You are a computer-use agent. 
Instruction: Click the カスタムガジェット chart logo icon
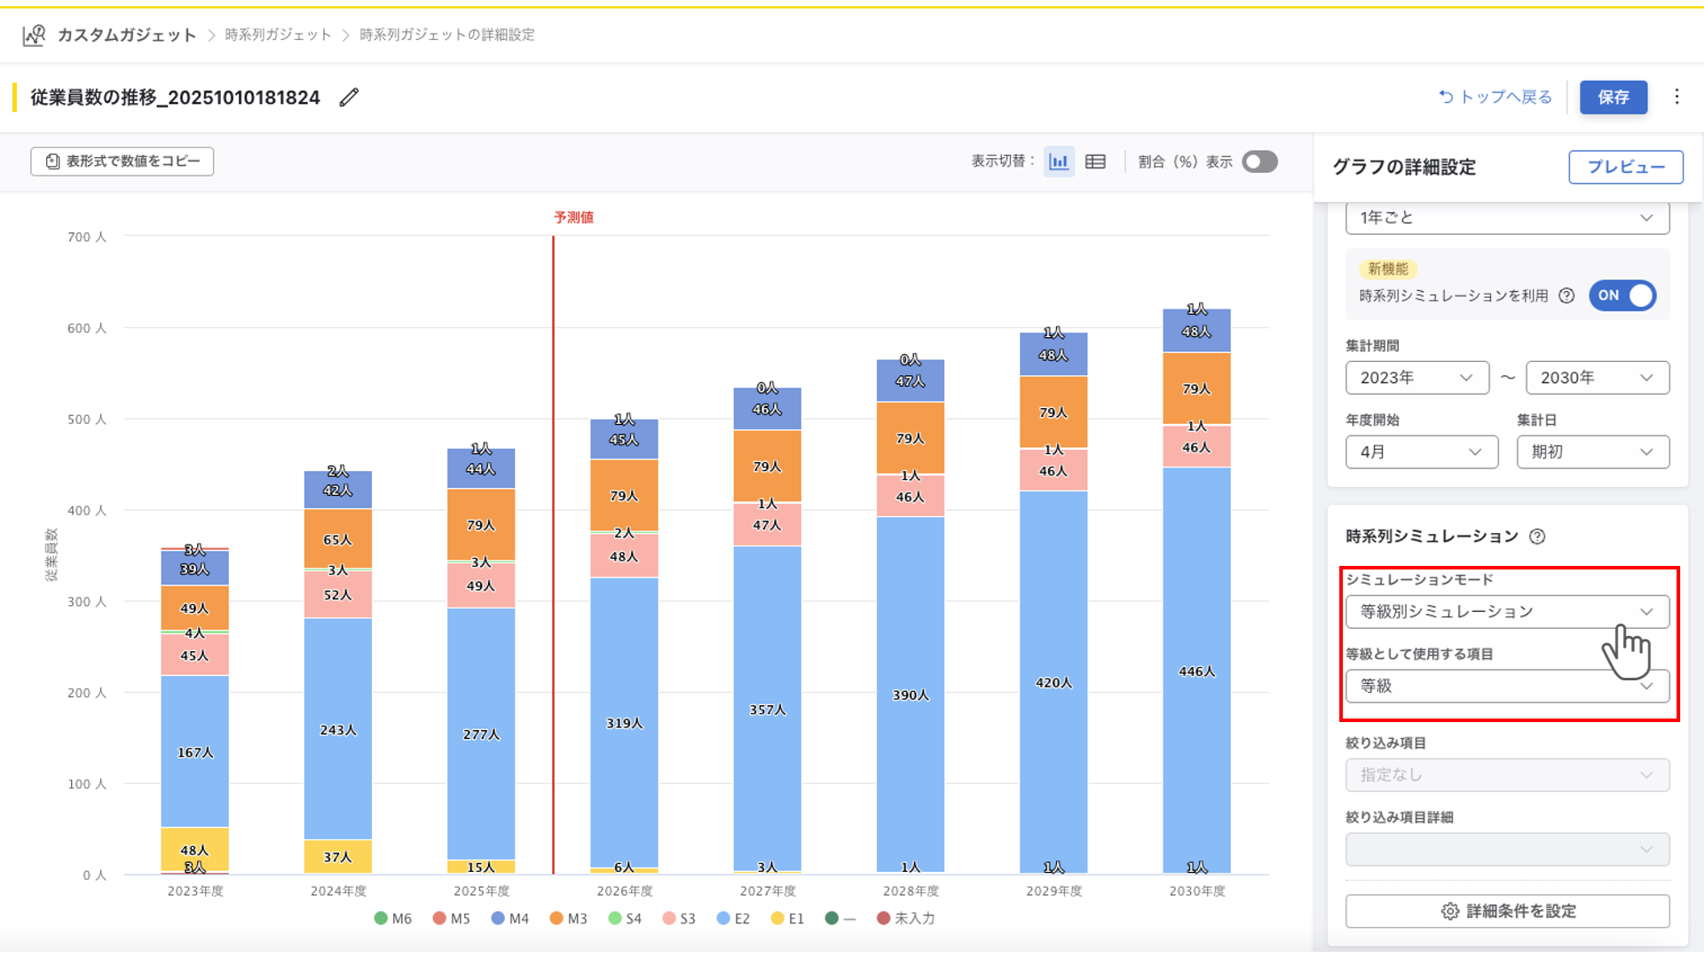coord(34,35)
